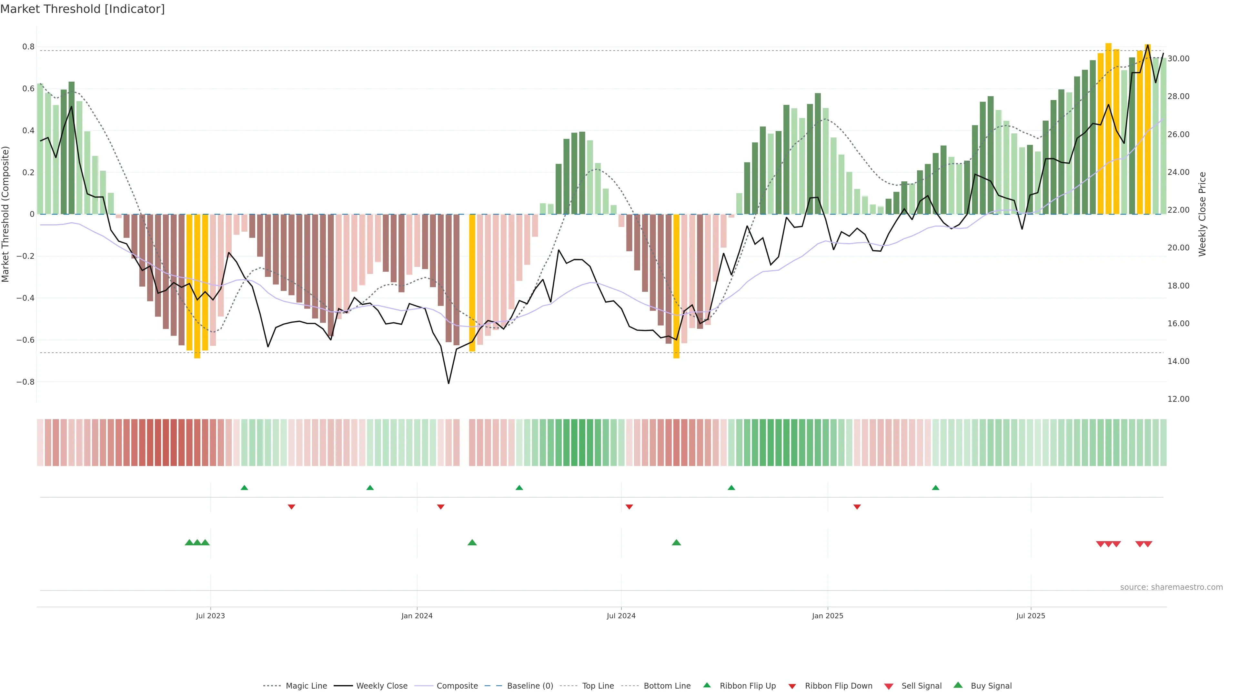Click the Jan 2025 x-axis label
The image size is (1239, 697).
827,616
